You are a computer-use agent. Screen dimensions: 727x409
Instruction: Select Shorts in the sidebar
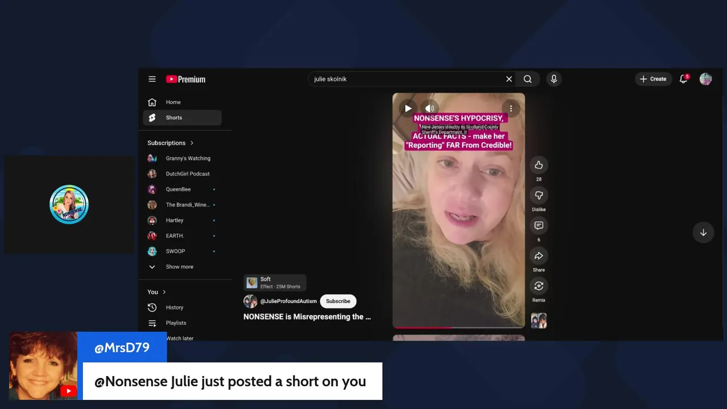tap(182, 118)
